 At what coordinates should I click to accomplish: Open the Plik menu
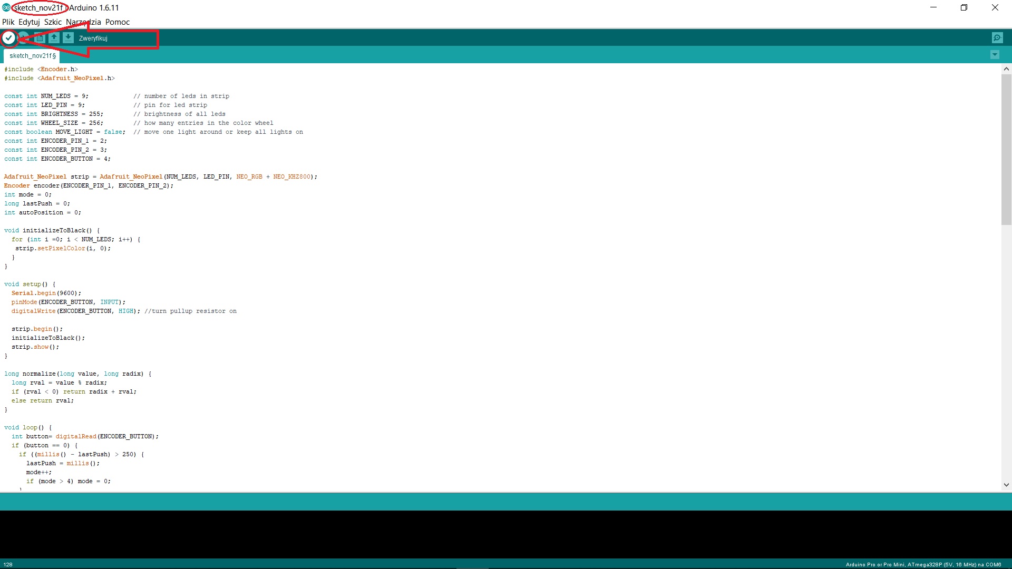click(8, 22)
